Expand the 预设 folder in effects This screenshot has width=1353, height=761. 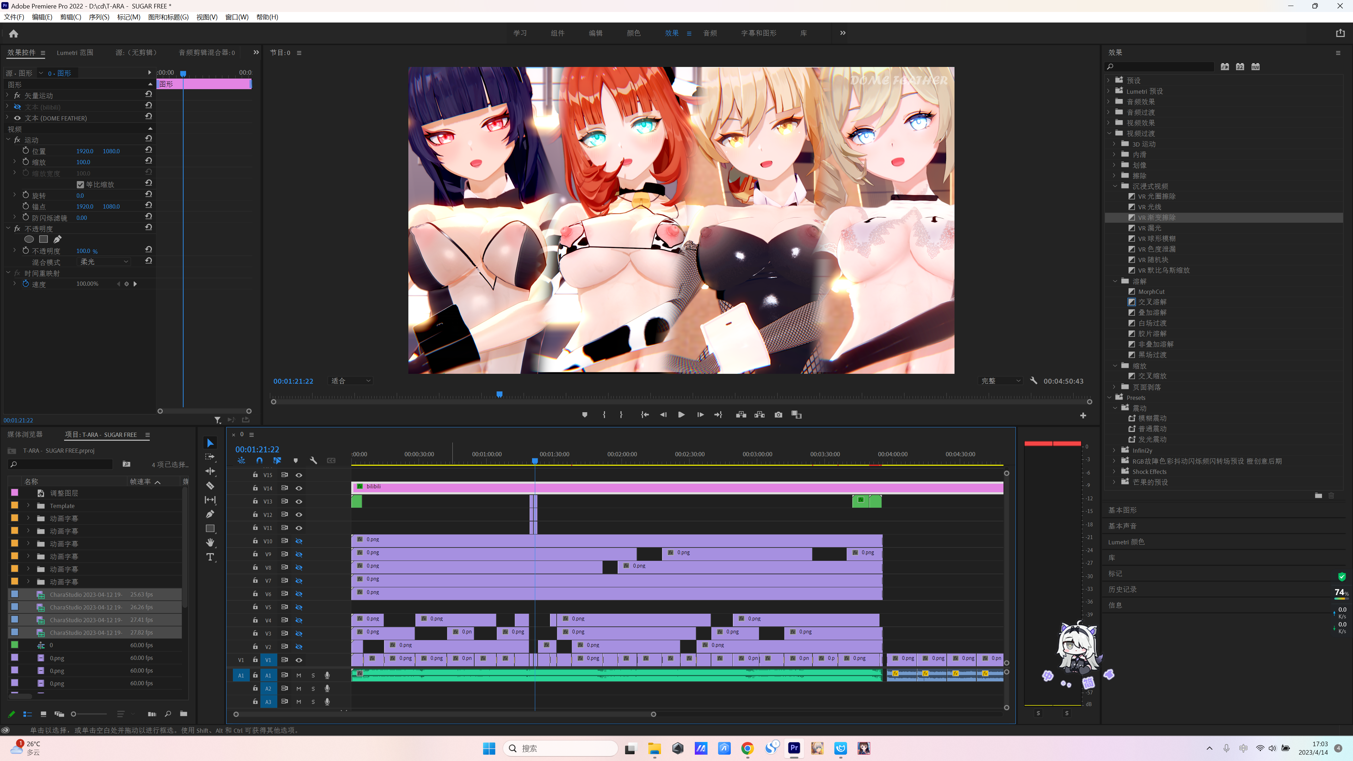1109,80
